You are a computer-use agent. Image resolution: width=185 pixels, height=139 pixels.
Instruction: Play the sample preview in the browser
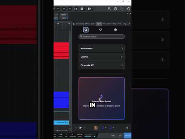pos(81,128)
